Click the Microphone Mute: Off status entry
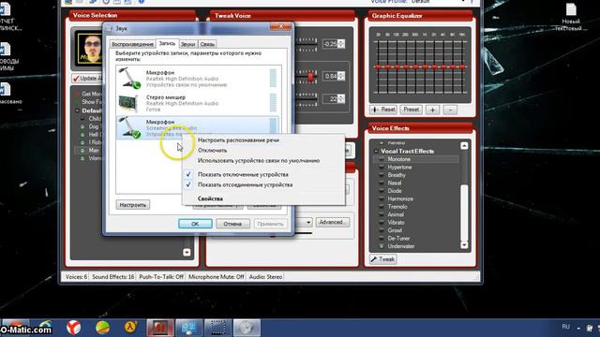This screenshot has width=600, height=337. (x=217, y=277)
